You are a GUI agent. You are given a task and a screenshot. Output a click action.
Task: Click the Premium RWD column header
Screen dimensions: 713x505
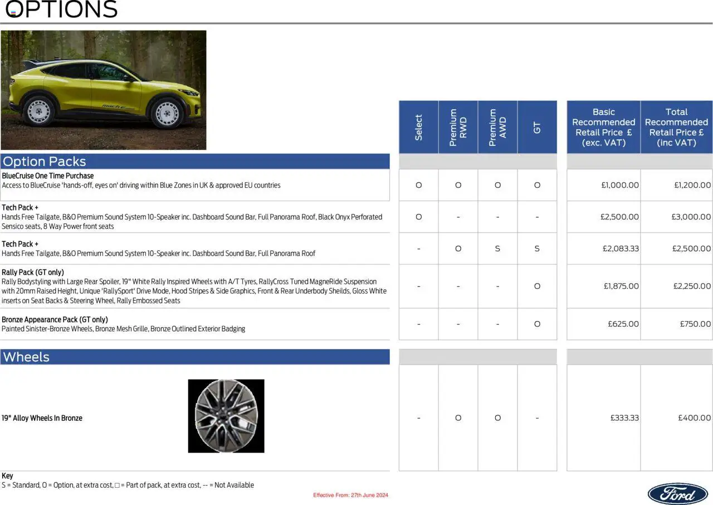point(458,127)
